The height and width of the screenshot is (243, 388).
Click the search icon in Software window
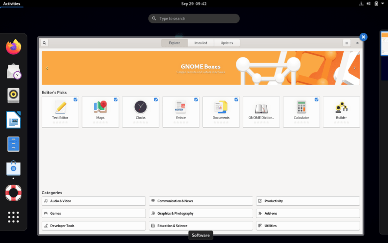pyautogui.click(x=44, y=43)
